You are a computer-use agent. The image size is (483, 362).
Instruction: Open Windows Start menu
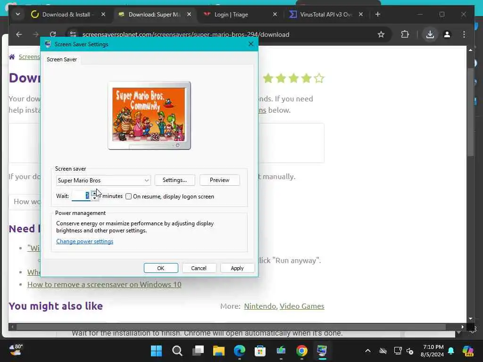pyautogui.click(x=157, y=351)
